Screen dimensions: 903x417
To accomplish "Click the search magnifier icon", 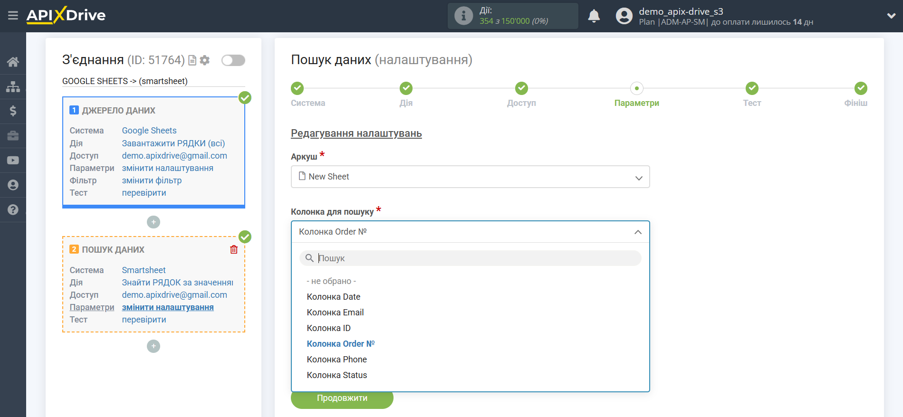I will point(309,258).
